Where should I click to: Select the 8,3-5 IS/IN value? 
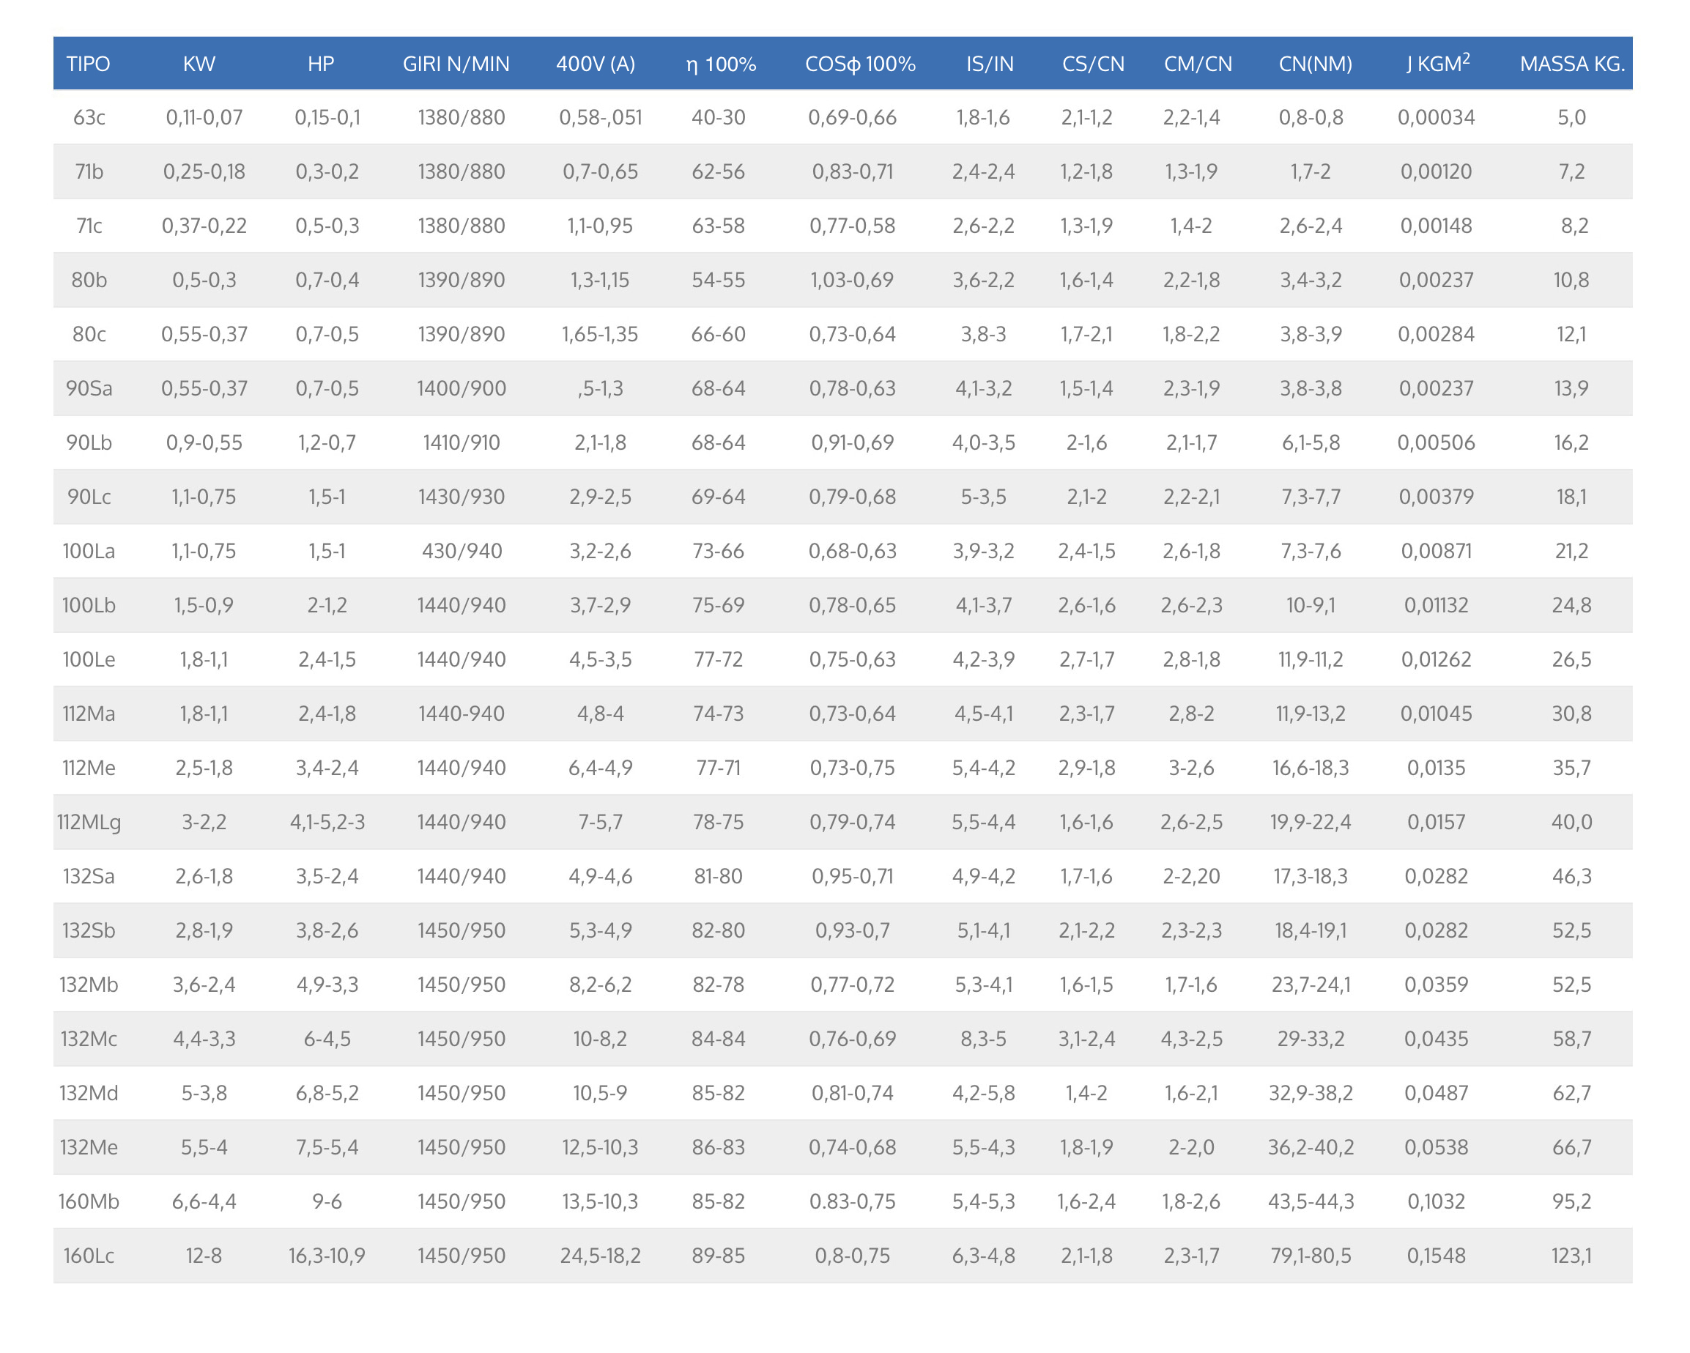point(983,1039)
